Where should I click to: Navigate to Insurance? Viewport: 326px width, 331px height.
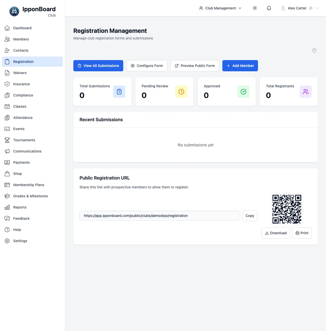pos(32,84)
